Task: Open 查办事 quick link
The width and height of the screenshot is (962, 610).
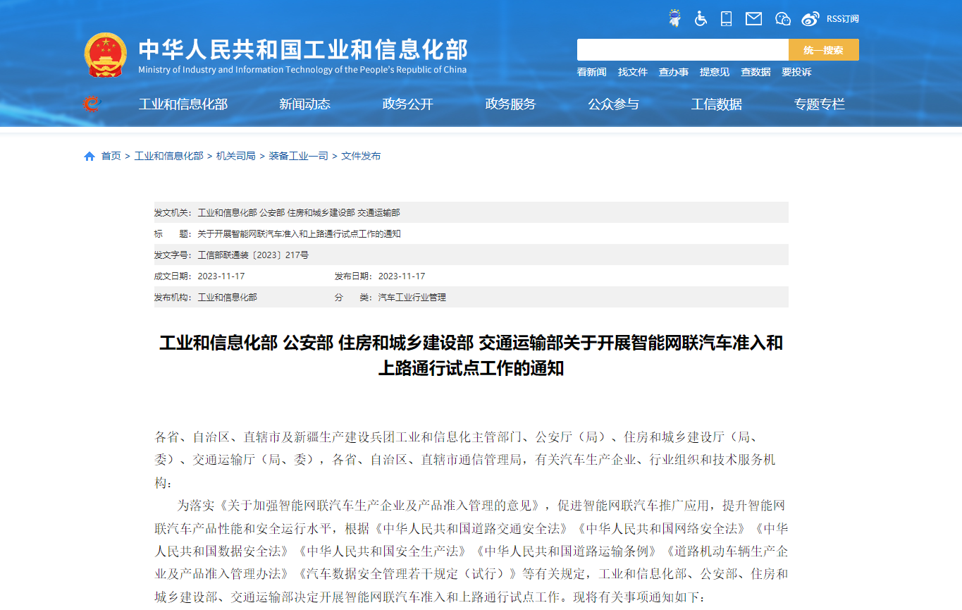Action: (674, 72)
